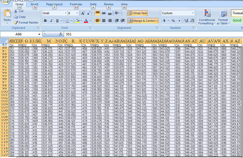Open the Arial font name dropdown
This screenshot has width=243, height=158.
[x=66, y=13]
